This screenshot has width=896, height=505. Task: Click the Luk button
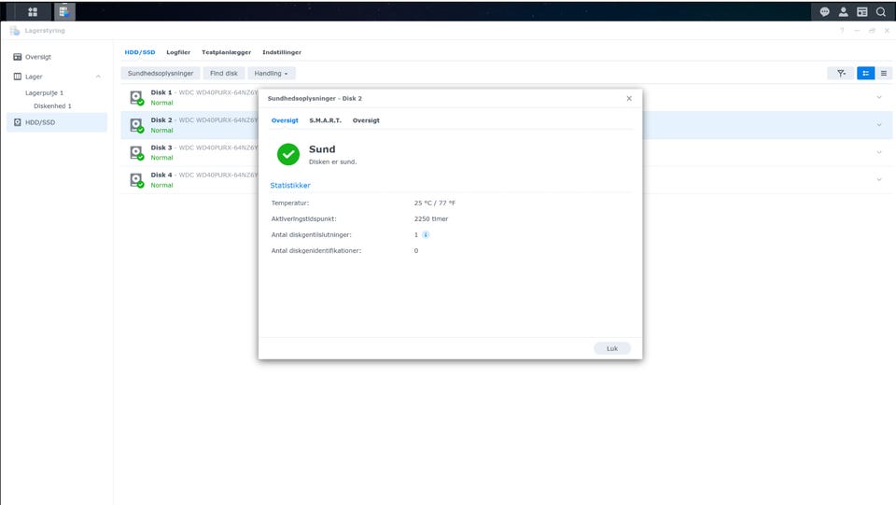click(611, 348)
